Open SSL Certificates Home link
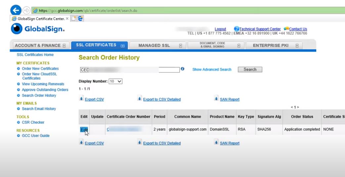This screenshot has width=345, height=177. coord(35,55)
